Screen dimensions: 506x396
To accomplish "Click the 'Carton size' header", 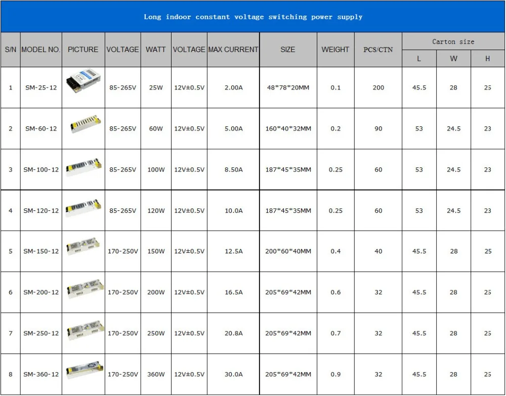I will click(x=453, y=41).
